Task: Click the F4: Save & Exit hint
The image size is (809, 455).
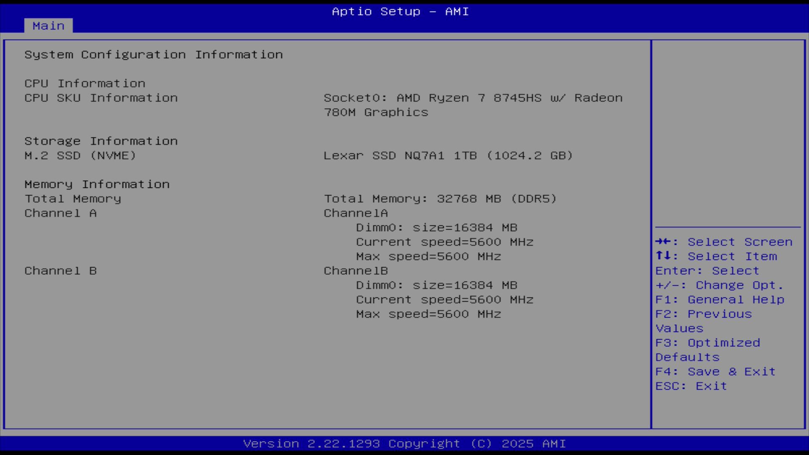Action: point(715,372)
